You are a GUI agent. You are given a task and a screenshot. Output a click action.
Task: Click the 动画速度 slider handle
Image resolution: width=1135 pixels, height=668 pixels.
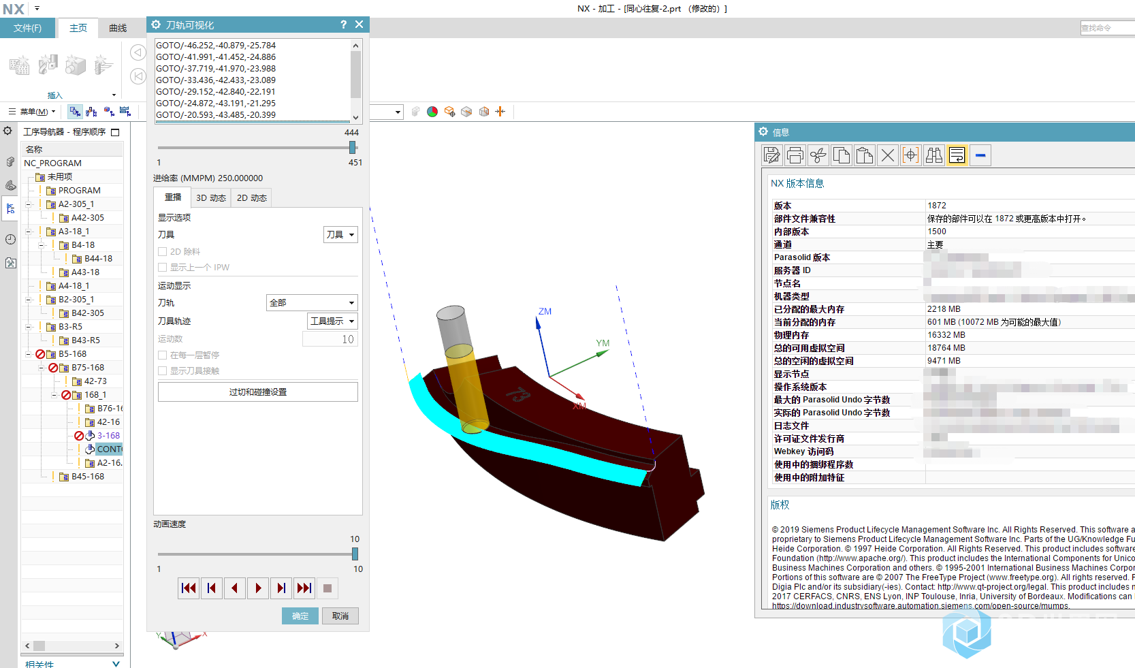(355, 554)
